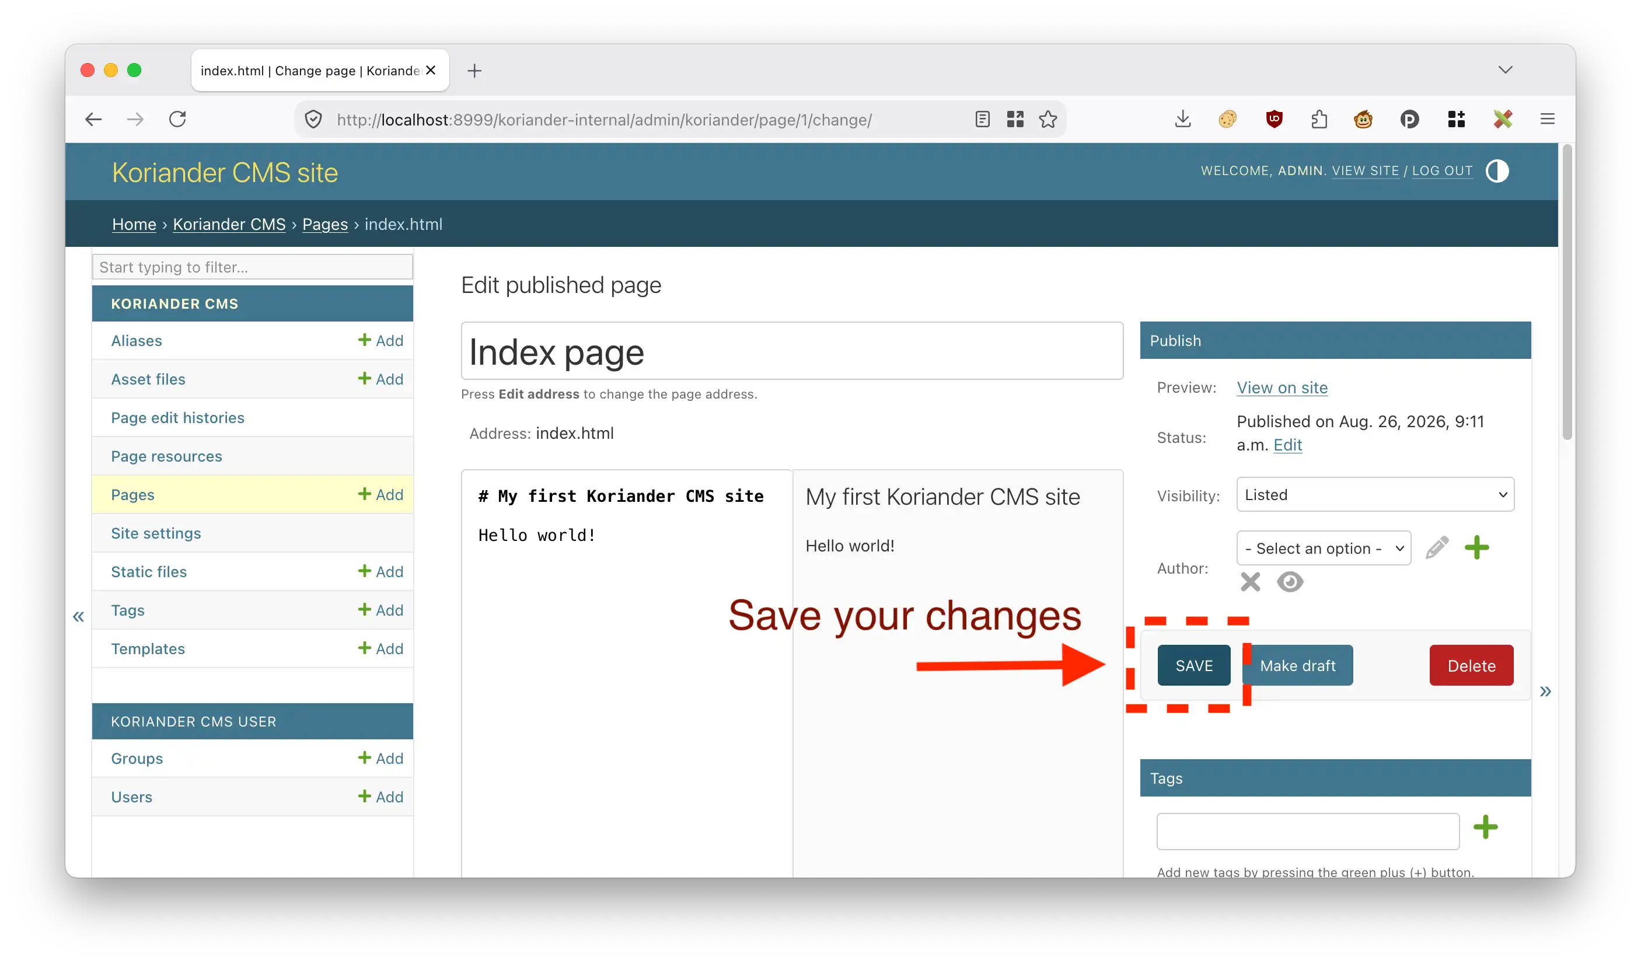Add a new author with green plus
The height and width of the screenshot is (964, 1641).
tap(1476, 548)
